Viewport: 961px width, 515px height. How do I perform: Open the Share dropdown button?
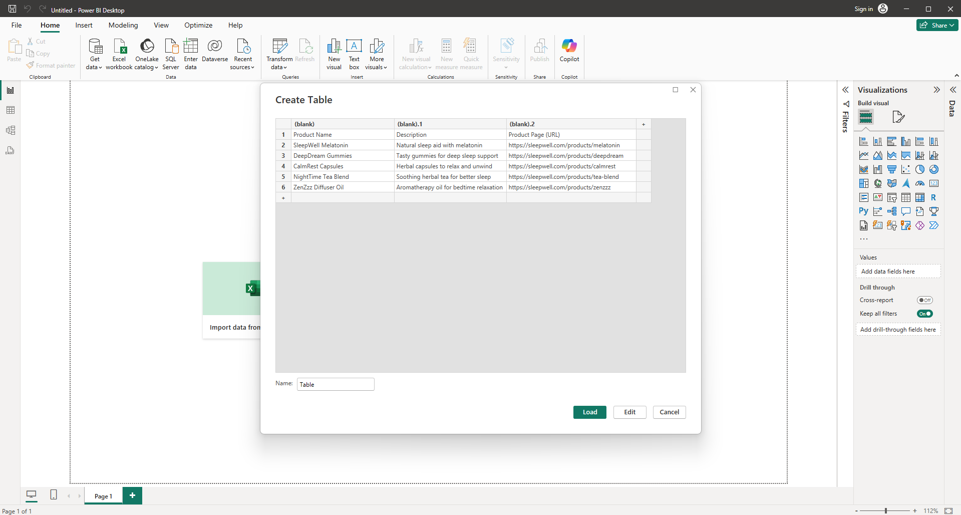937,25
